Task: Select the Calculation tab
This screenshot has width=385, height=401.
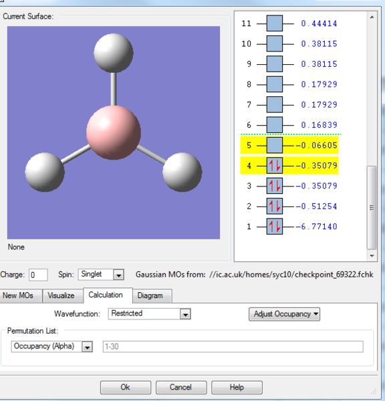Action: pos(108,295)
